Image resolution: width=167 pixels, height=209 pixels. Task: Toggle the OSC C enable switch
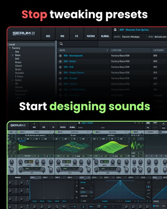[x=94, y=132]
